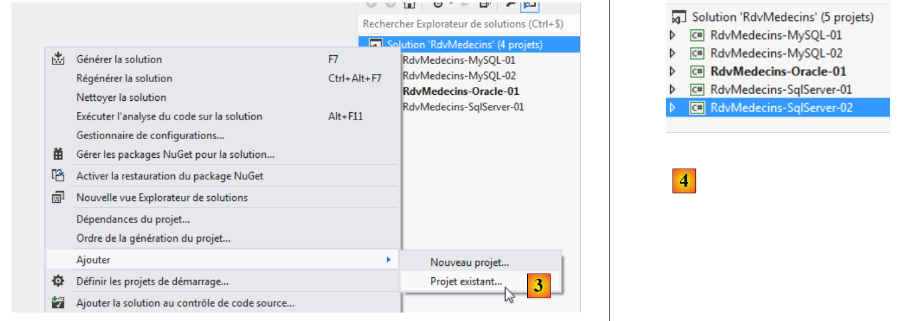Select Nouveau projet... in the submenu
This screenshot has height=321, width=904.
pyautogui.click(x=469, y=262)
